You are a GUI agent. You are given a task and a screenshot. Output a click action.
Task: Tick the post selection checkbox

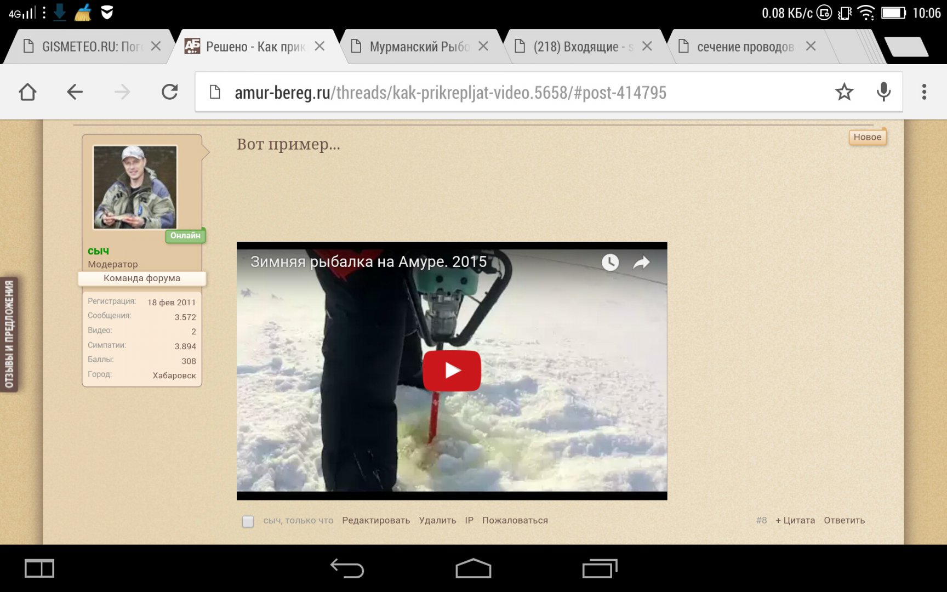(x=248, y=521)
